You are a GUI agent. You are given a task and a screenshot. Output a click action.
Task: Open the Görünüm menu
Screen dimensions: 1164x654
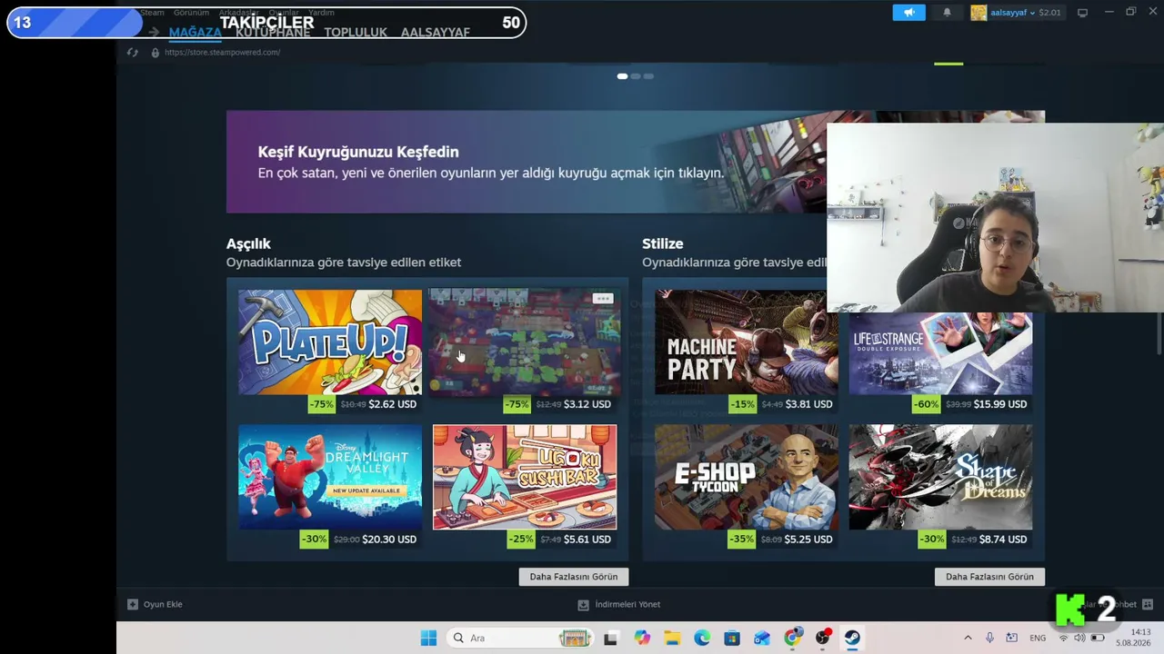click(x=191, y=13)
